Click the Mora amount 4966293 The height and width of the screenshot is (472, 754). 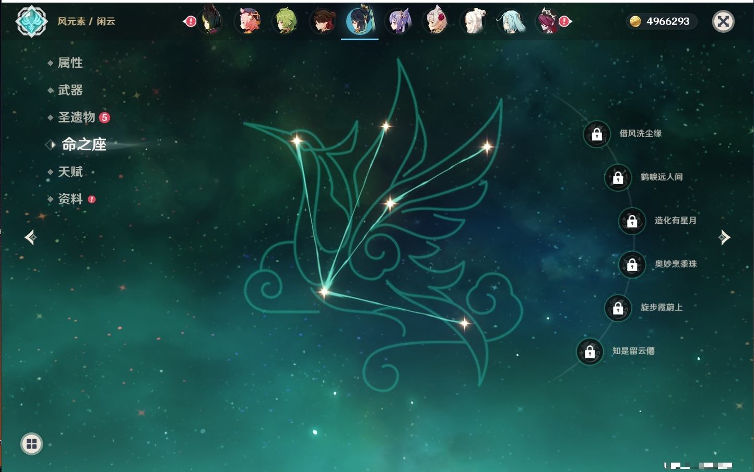[x=668, y=21]
